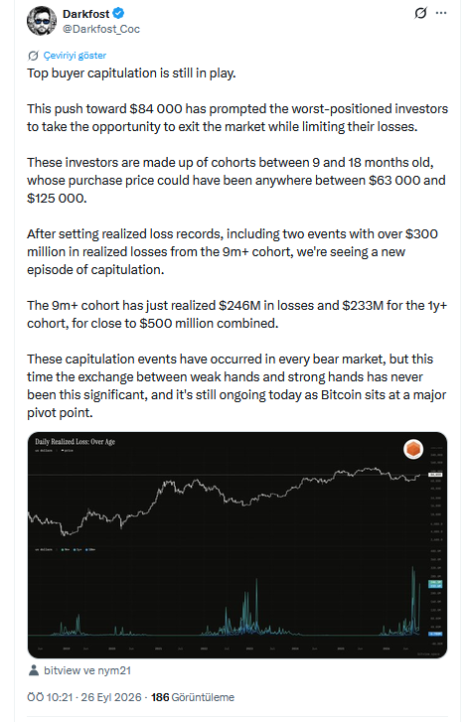Click the green current-value label on the loss axis
The image size is (467, 722).
tap(435, 584)
